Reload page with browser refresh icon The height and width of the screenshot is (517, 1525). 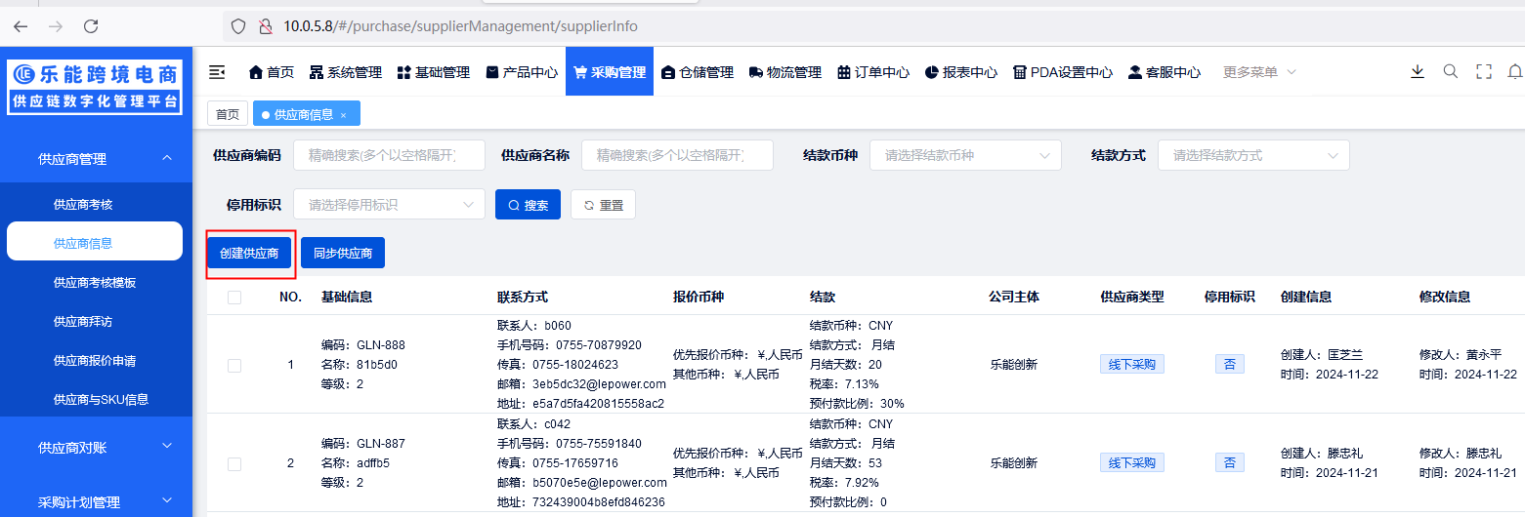click(91, 26)
